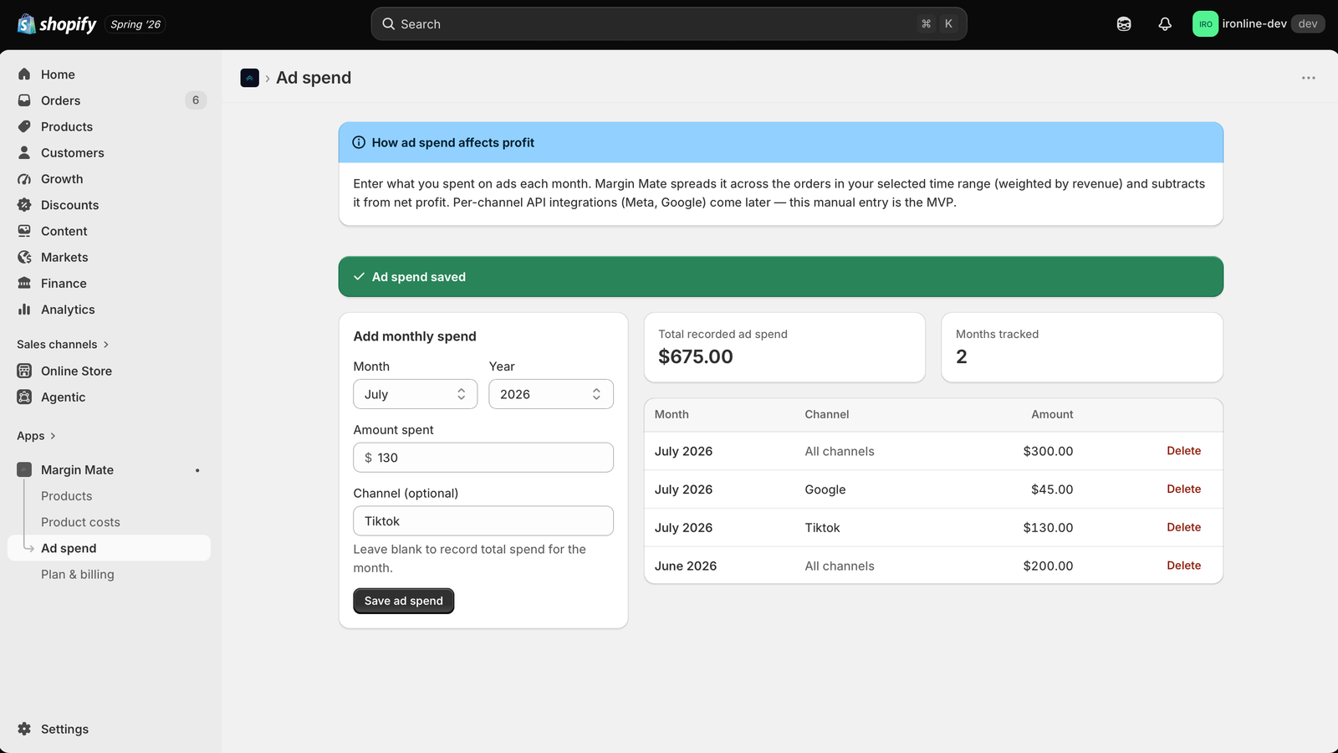Click the Margin Mate app icon in sidebar
1338x753 pixels.
click(x=24, y=470)
